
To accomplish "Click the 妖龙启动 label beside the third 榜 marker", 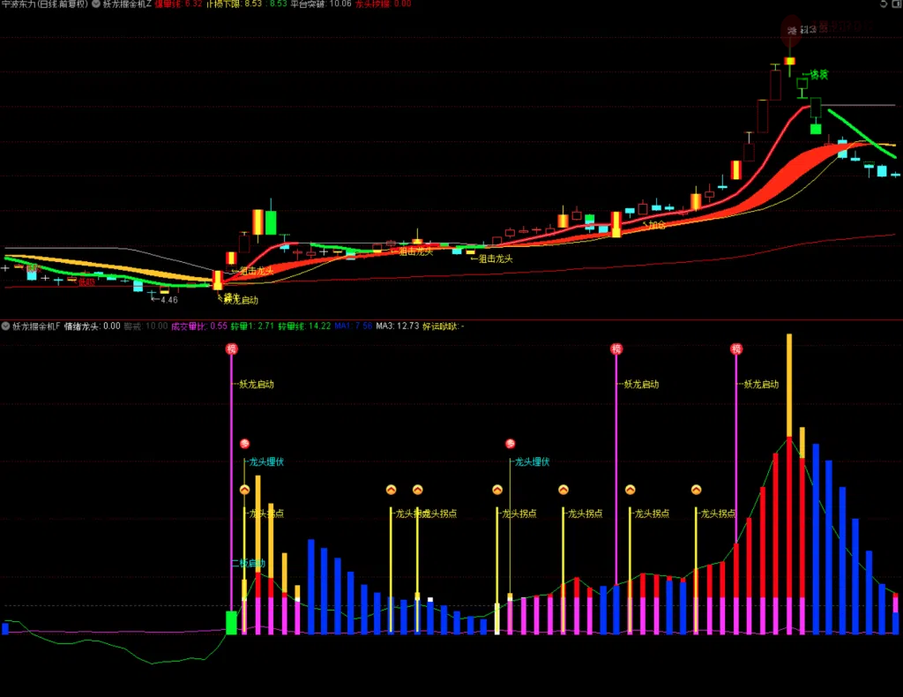I will [x=761, y=384].
